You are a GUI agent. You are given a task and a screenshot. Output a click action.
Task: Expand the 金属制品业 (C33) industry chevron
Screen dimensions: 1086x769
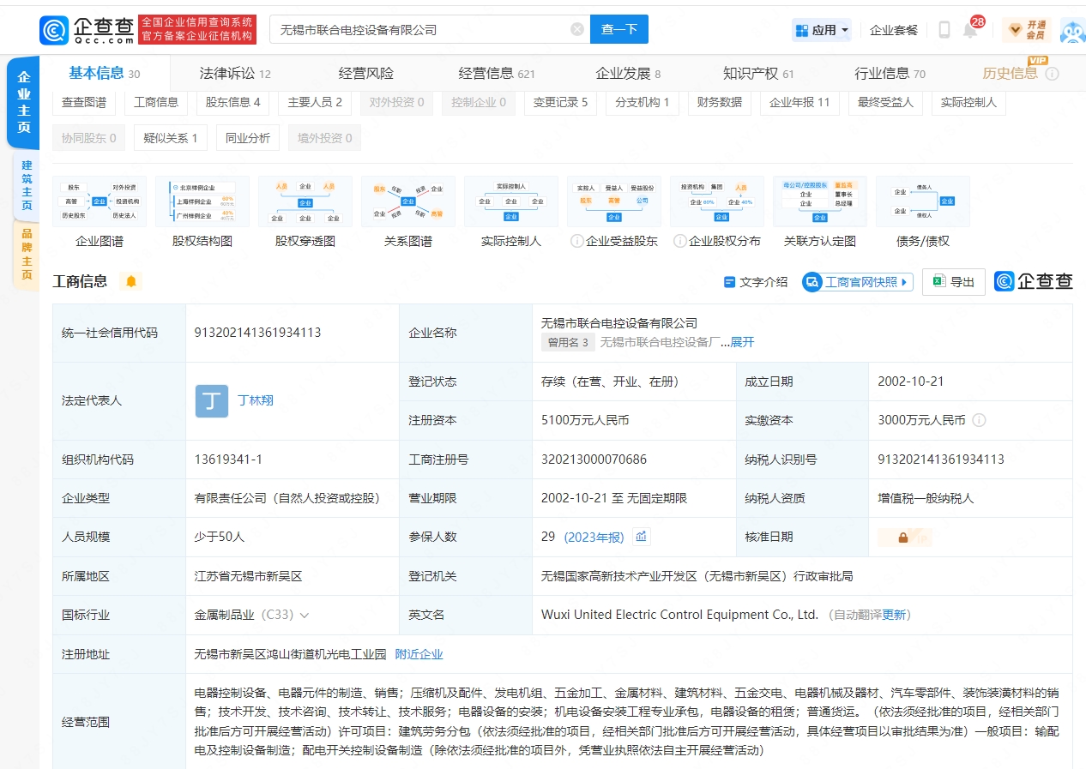305,616
